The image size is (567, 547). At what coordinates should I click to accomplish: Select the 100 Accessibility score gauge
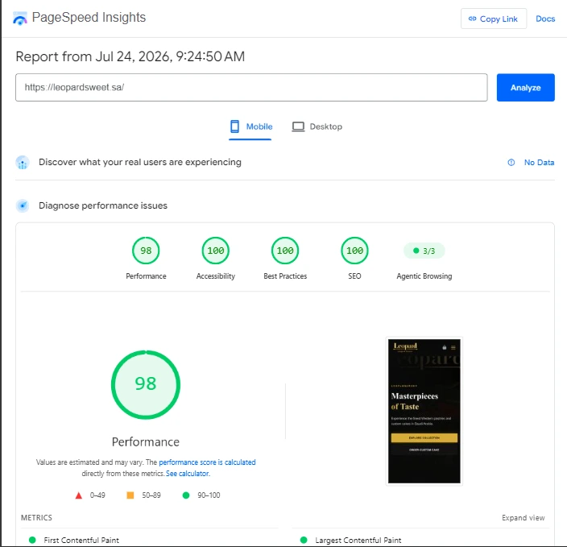[x=216, y=251]
